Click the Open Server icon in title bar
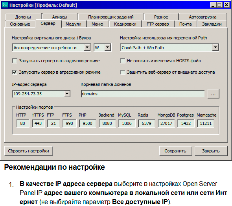The image size is (232, 206). (5, 5)
